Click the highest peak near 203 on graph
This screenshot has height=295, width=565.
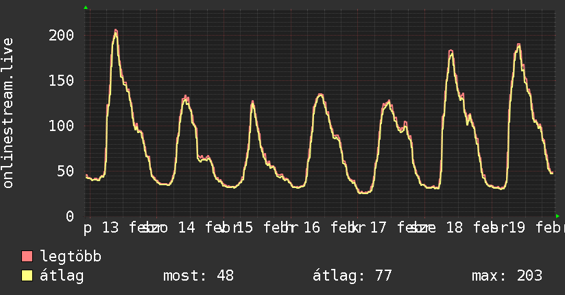(x=116, y=32)
